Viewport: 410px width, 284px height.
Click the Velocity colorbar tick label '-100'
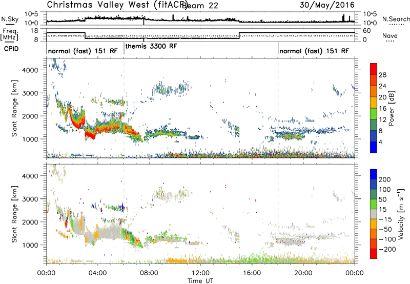[x=387, y=239]
